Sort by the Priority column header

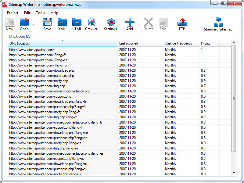coord(209,43)
